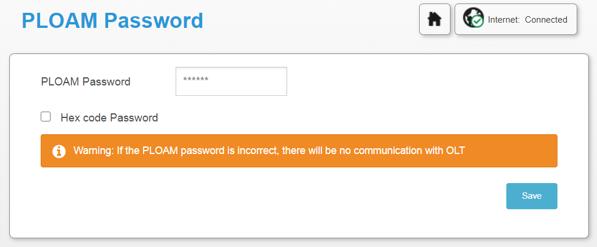Click the 'Hex code Password' label text
This screenshot has height=247, width=597.
(109, 117)
